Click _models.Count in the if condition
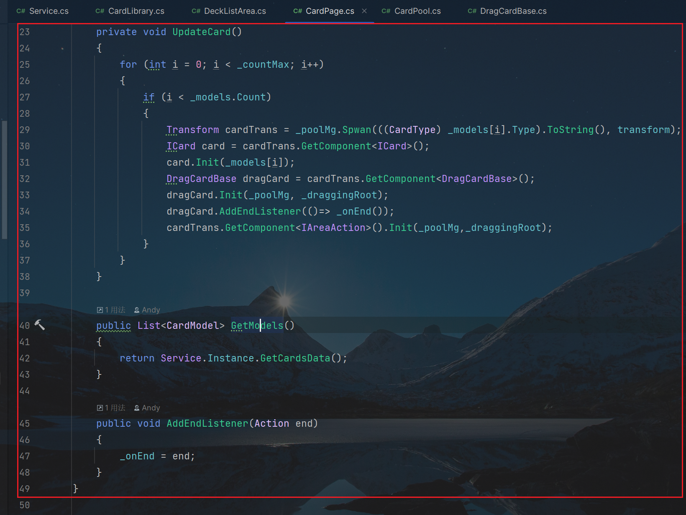Image resolution: width=686 pixels, height=515 pixels. [x=228, y=97]
